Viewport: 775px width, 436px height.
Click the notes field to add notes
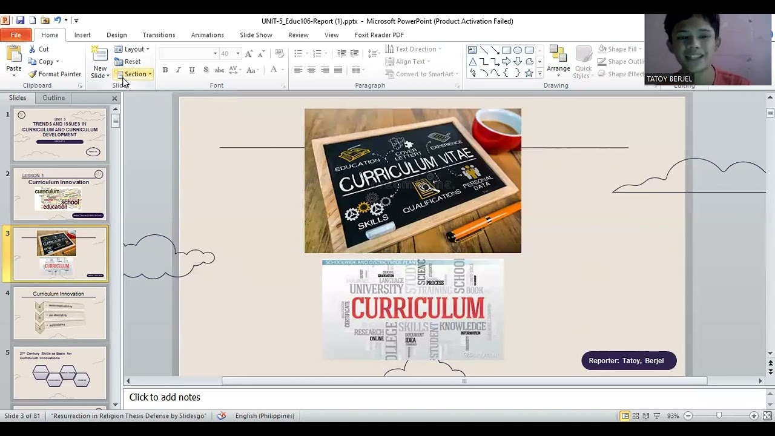click(444, 397)
